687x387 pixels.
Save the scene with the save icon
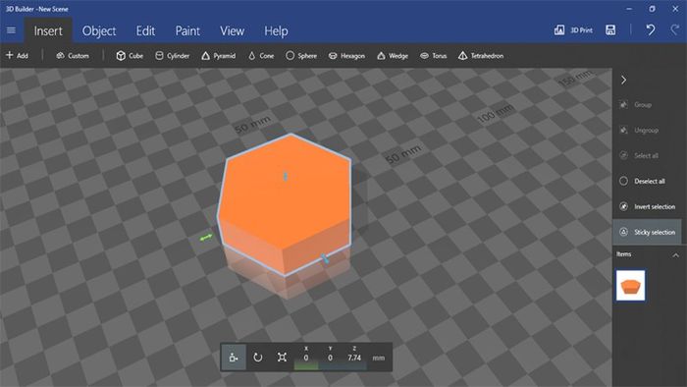click(610, 29)
